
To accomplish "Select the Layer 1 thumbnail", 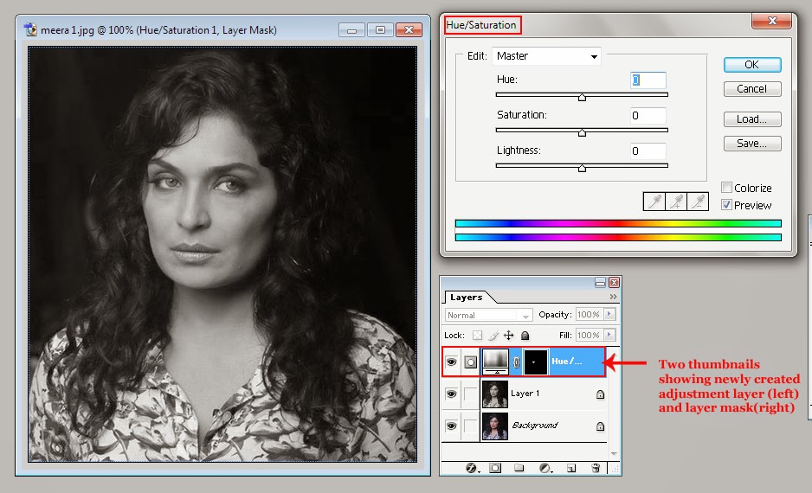I will coord(494,394).
